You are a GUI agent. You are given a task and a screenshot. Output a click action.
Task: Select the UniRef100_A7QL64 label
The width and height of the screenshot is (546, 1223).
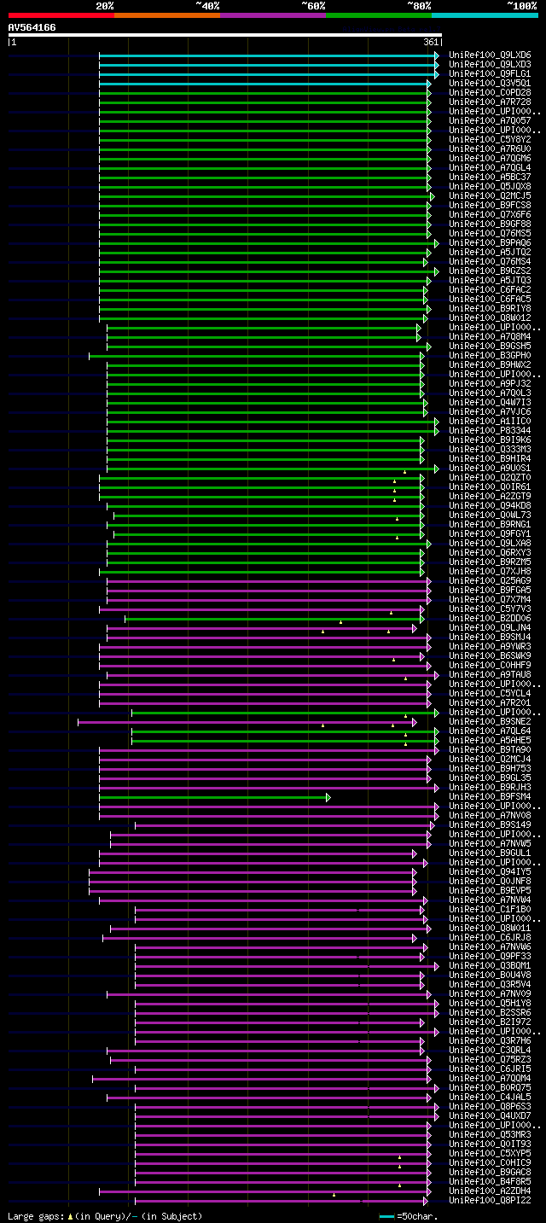tap(490, 731)
